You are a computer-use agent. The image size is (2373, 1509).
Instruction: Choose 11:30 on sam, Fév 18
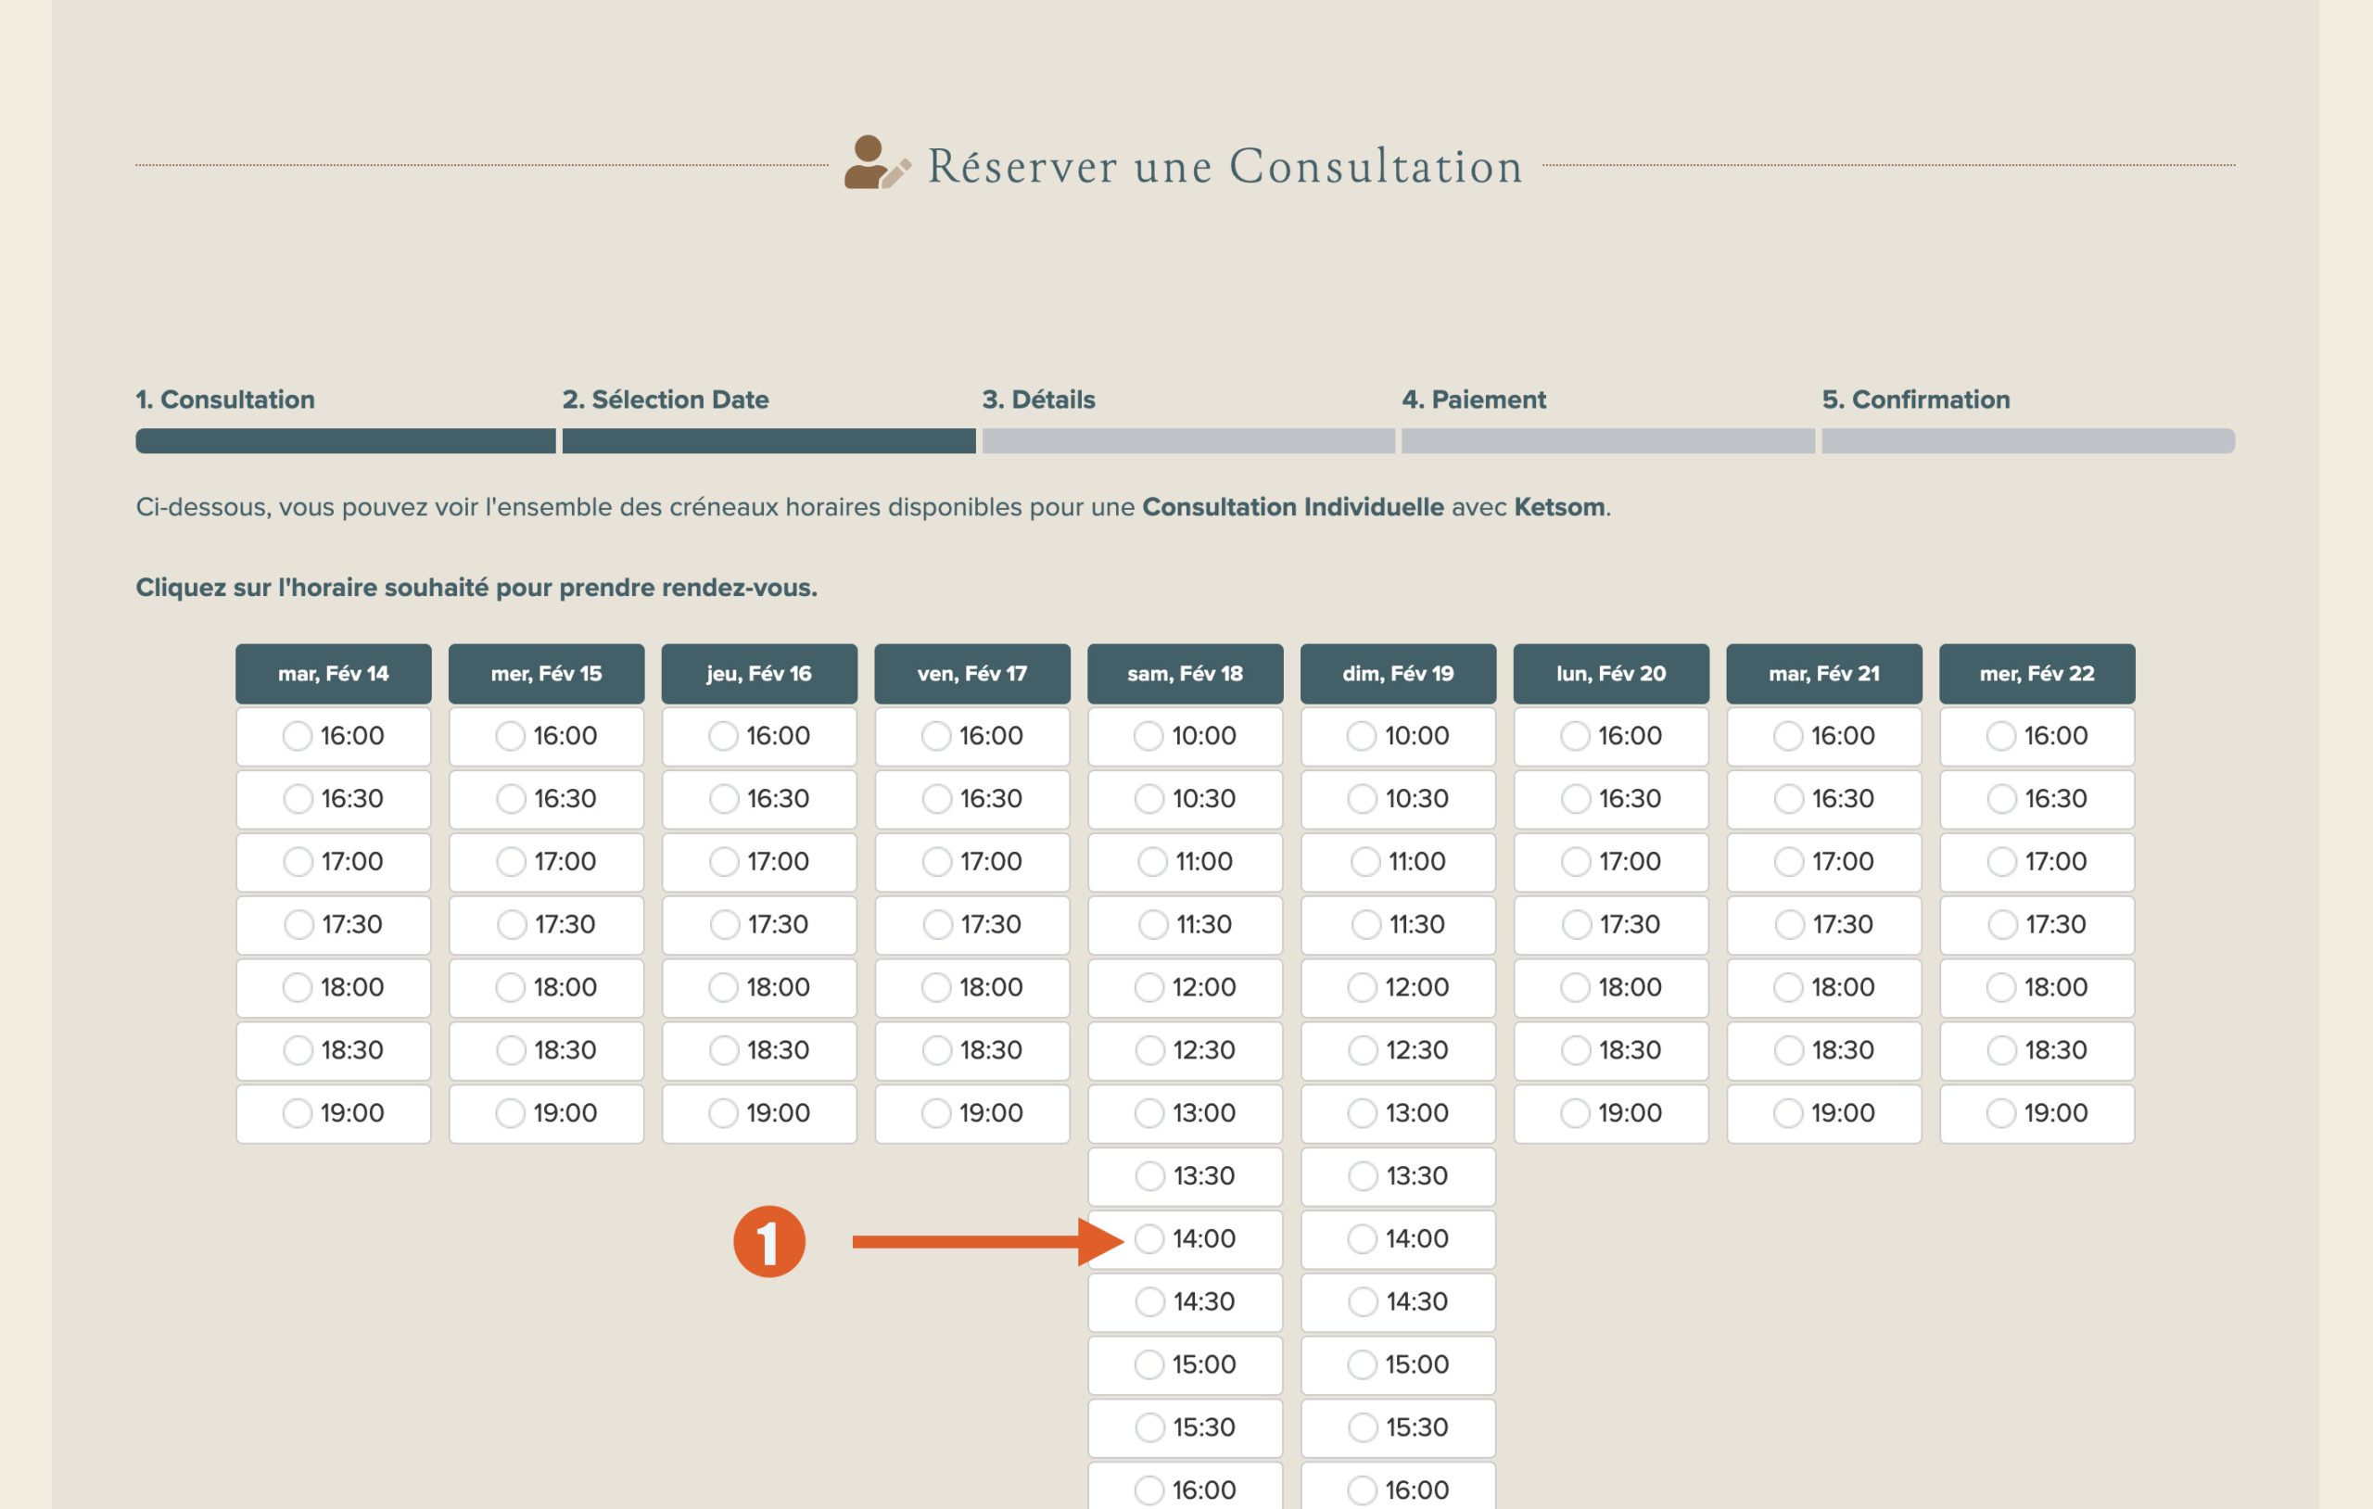1186,924
